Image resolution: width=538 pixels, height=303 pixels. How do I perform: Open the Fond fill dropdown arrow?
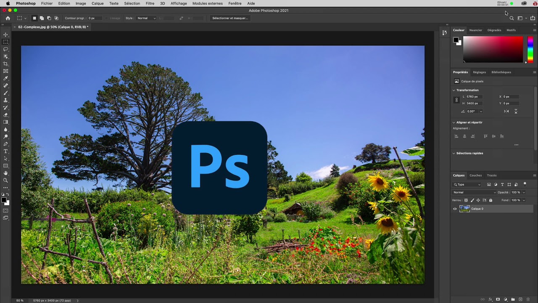pos(524,200)
